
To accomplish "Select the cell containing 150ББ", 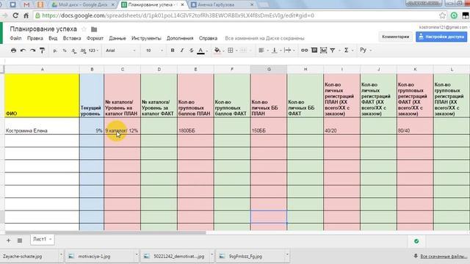I will click(269, 126).
